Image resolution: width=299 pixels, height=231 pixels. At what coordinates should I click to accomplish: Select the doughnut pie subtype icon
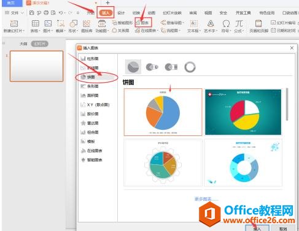pos(190,67)
